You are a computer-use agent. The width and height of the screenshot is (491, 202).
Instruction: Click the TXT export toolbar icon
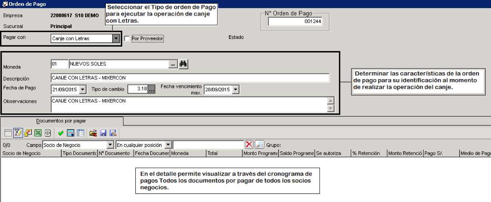(48, 133)
